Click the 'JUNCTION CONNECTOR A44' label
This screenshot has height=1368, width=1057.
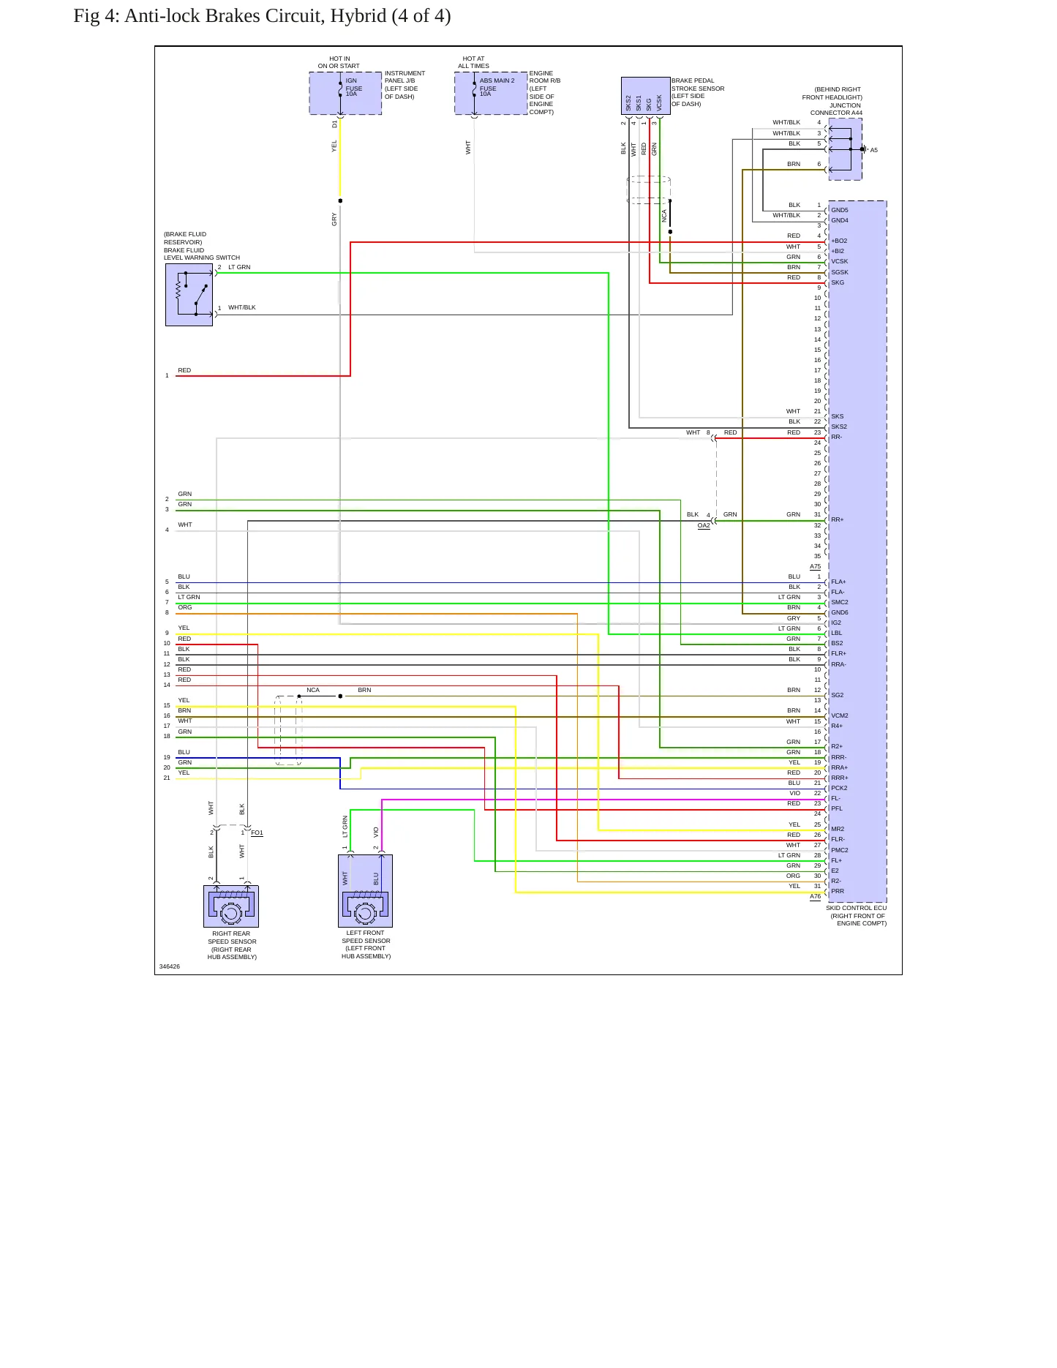(x=837, y=109)
